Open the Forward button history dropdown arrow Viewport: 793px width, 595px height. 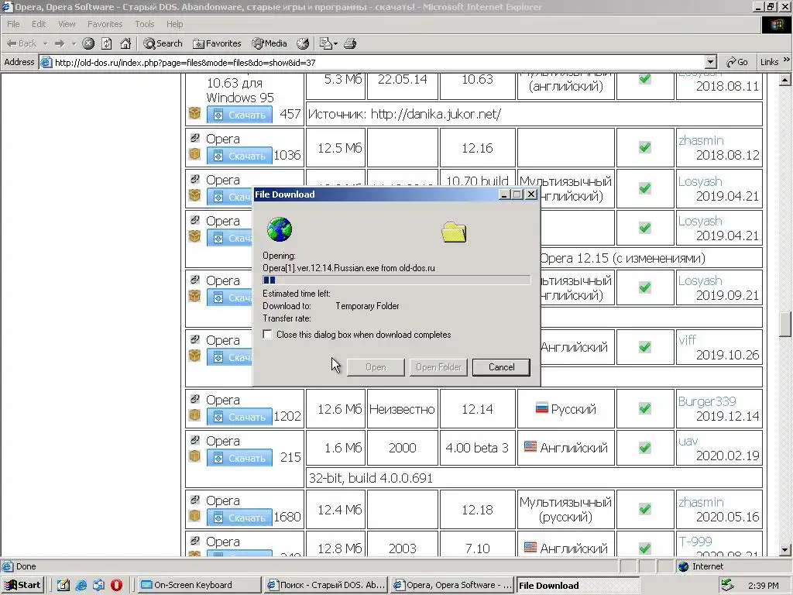pos(74,43)
